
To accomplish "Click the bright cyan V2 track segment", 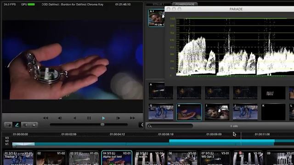I will (x=222, y=141).
